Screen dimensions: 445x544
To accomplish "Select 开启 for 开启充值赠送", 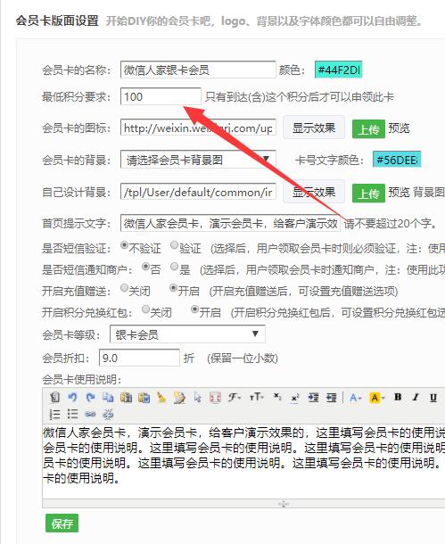I will click(x=173, y=288).
